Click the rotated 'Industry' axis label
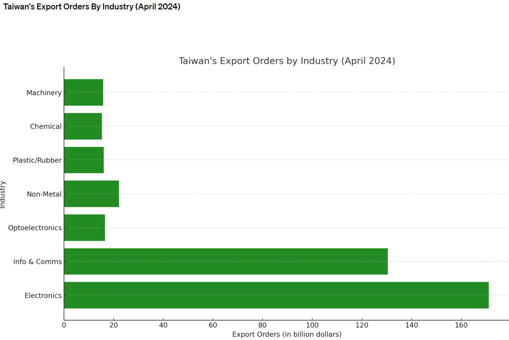Viewport: 509px width, 340px height. 3,194
